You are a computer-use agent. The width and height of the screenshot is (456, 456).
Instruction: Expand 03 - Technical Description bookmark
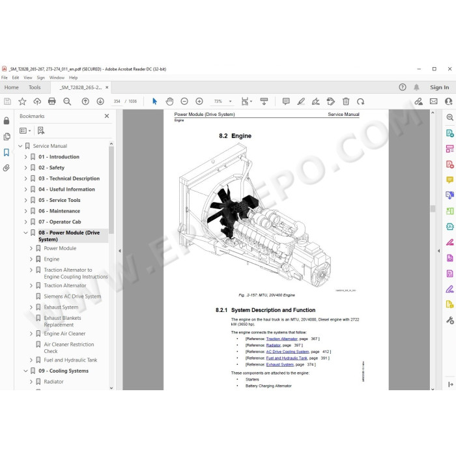click(x=25, y=178)
